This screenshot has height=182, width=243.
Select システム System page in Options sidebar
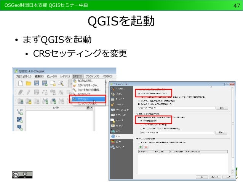pos(121,94)
